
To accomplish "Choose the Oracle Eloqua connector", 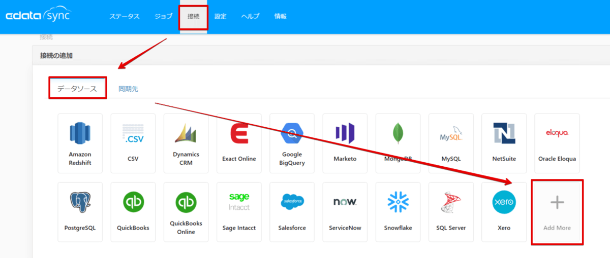I will [557, 143].
